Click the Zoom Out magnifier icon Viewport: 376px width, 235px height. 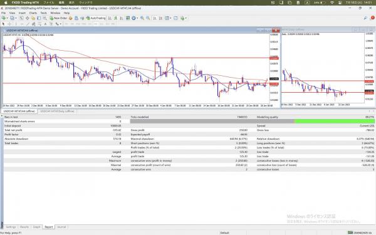[148, 18]
